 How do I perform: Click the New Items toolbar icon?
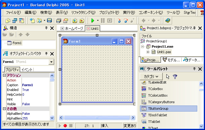pos(32,21)
